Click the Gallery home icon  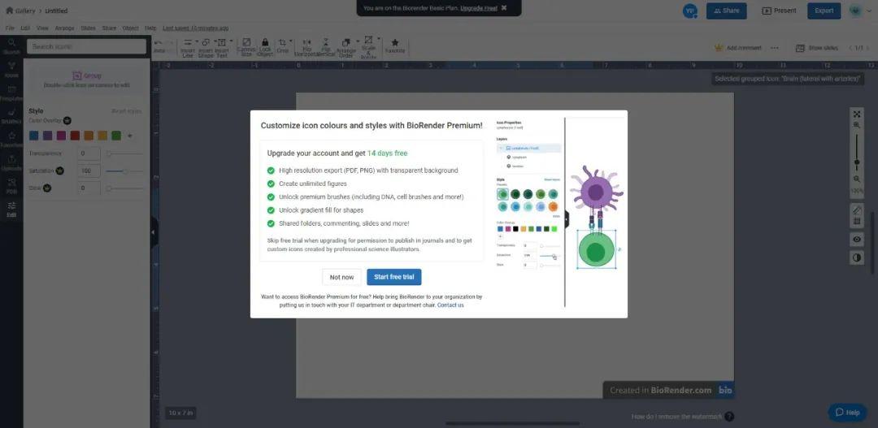click(9, 11)
